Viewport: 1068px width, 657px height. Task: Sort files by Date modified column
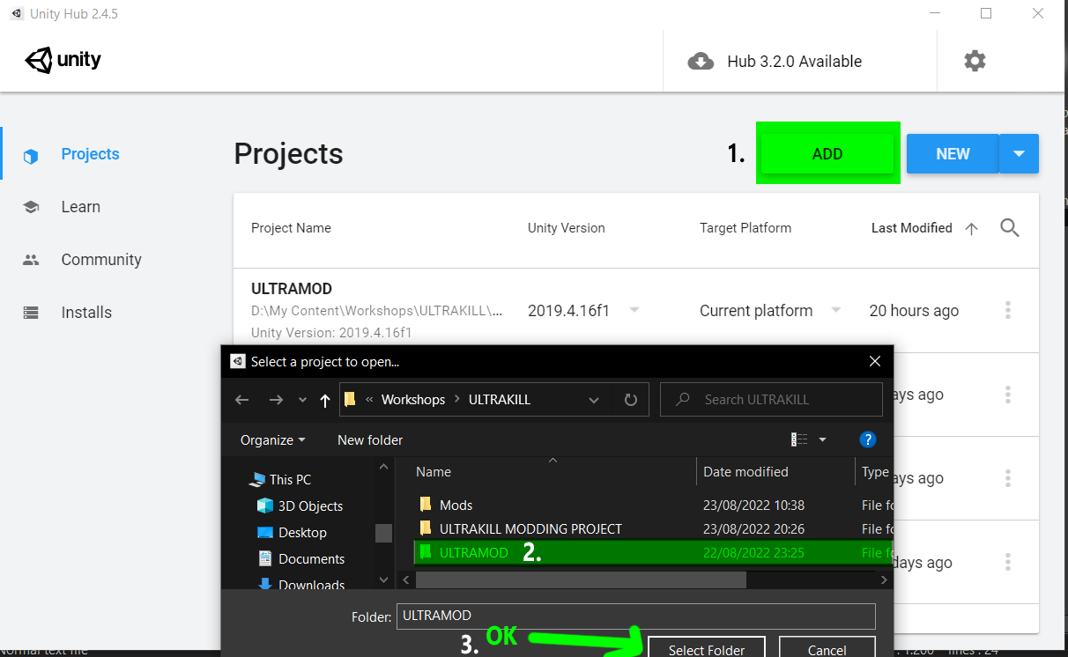(745, 472)
